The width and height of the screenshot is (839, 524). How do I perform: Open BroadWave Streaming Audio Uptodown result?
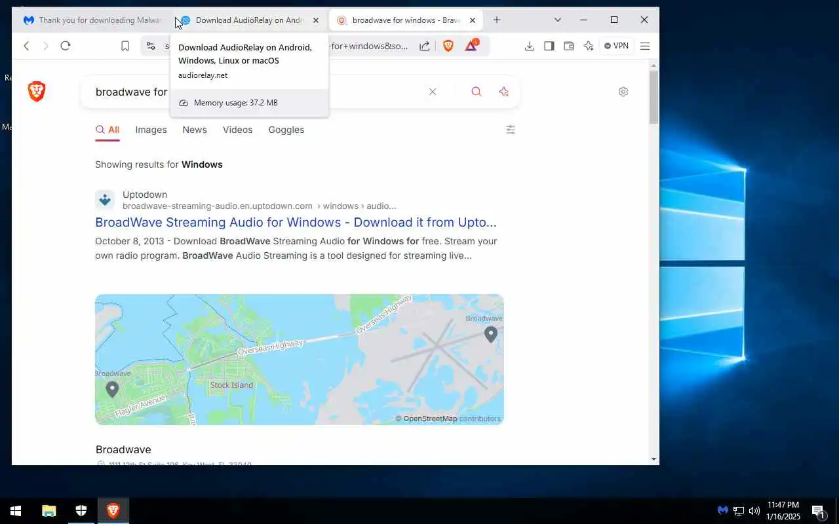click(x=296, y=222)
